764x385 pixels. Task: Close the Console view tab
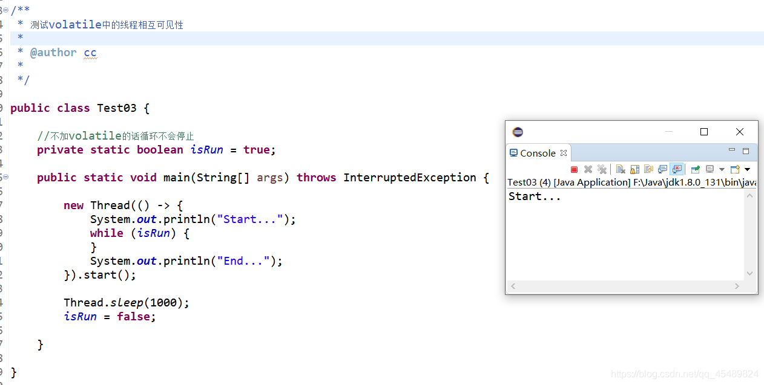(x=563, y=153)
